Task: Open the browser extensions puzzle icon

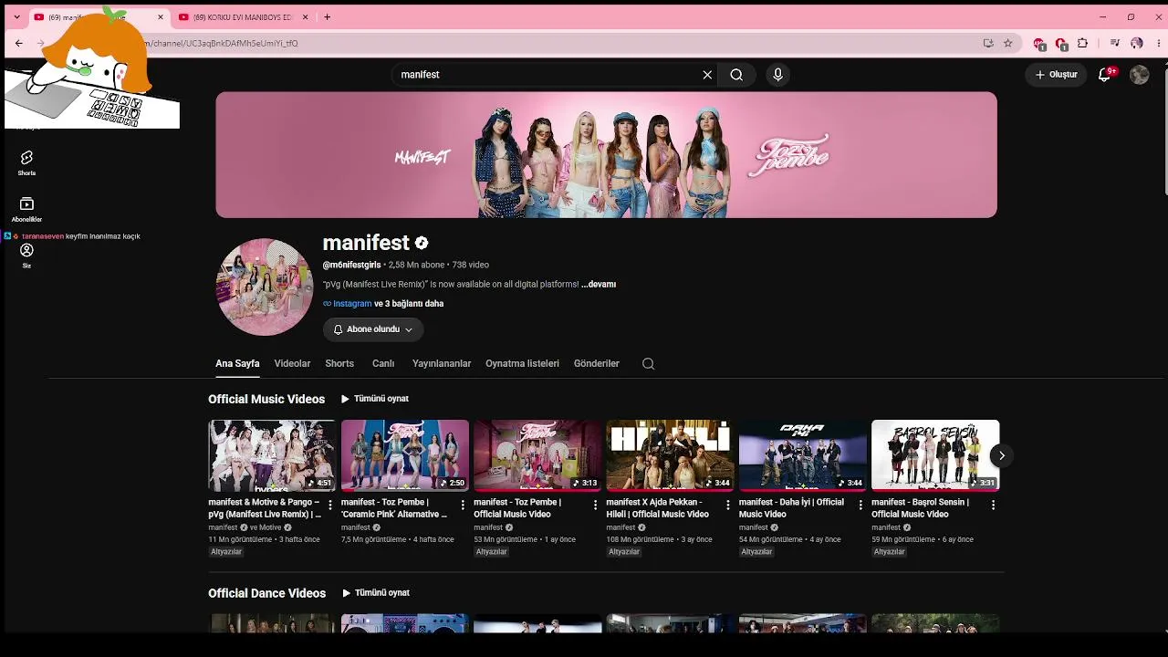Action: (1083, 43)
